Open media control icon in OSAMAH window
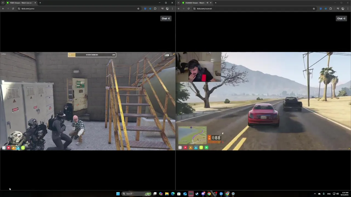351x197 pixels. (338, 8)
